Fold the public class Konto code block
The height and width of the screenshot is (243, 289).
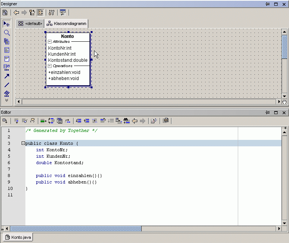(23, 143)
